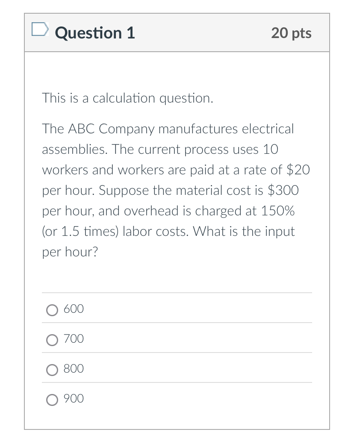Click the 900 answer text label
This screenshot has height=435, width=354.
click(x=73, y=398)
